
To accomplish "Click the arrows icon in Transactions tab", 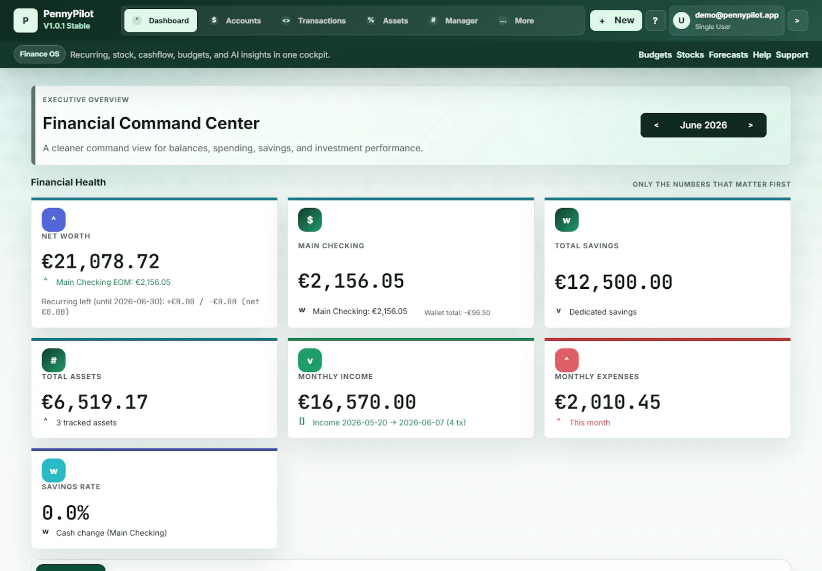I will [x=286, y=21].
